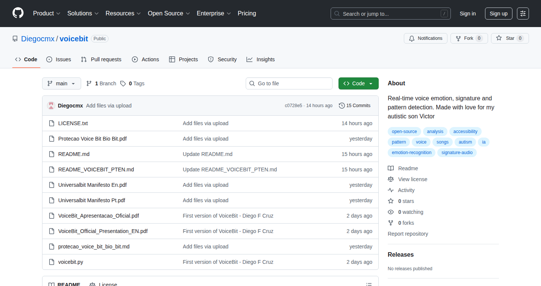The image size is (541, 286).
Task: Open the Update README.md commit message
Action: pos(207,154)
